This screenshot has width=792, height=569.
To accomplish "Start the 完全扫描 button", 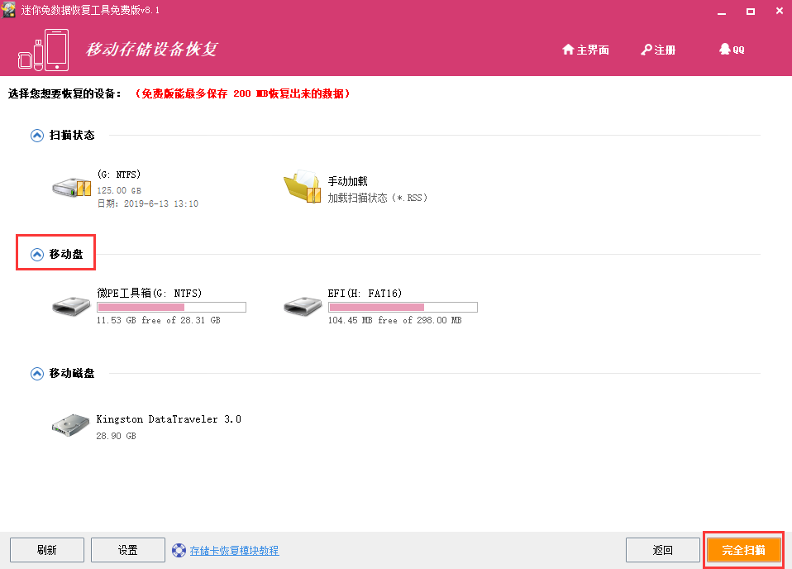I will pos(743,550).
